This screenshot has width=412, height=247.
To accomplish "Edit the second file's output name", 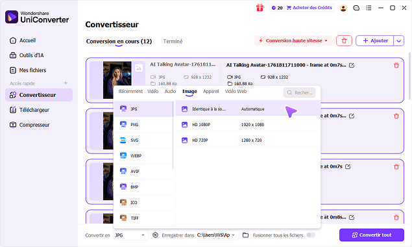I will click(x=352, y=116).
